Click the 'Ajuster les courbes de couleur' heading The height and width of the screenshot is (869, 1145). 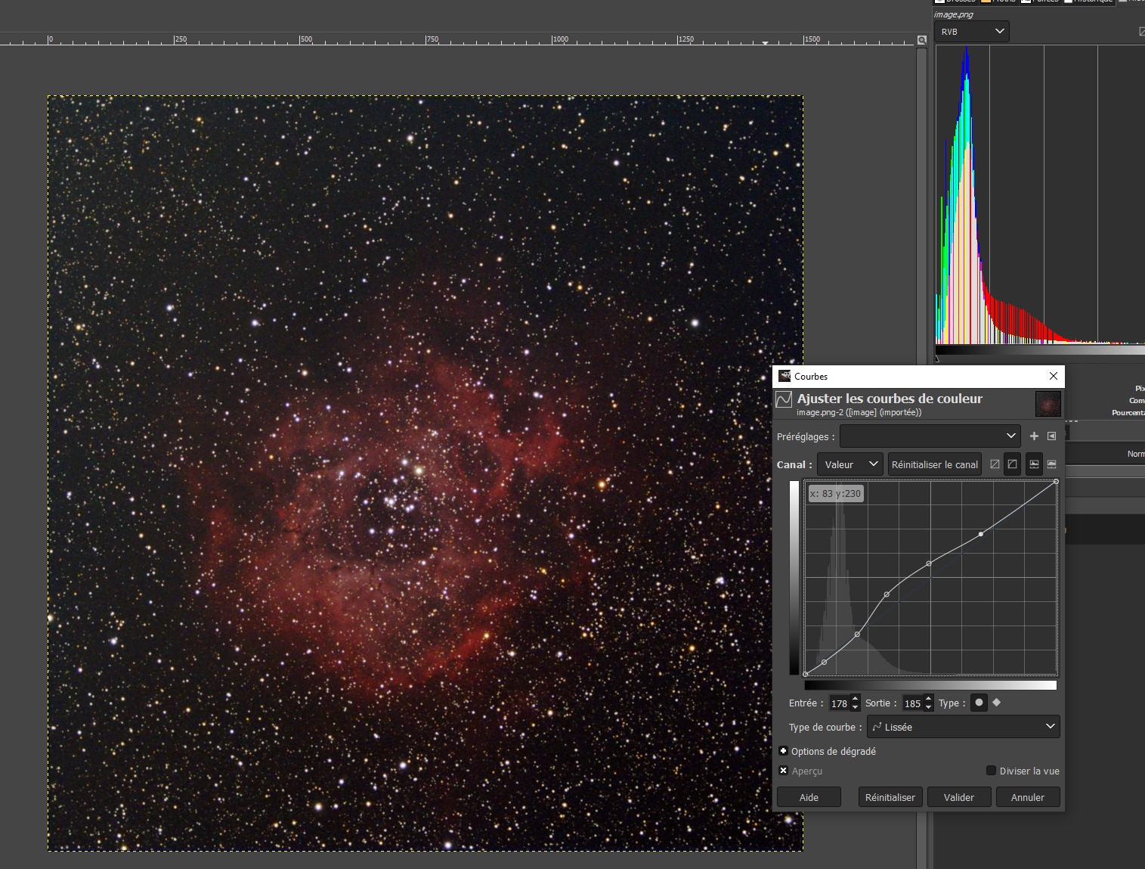(x=890, y=399)
